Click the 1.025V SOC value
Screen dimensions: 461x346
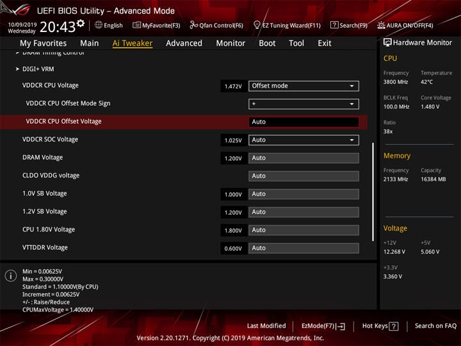233,140
